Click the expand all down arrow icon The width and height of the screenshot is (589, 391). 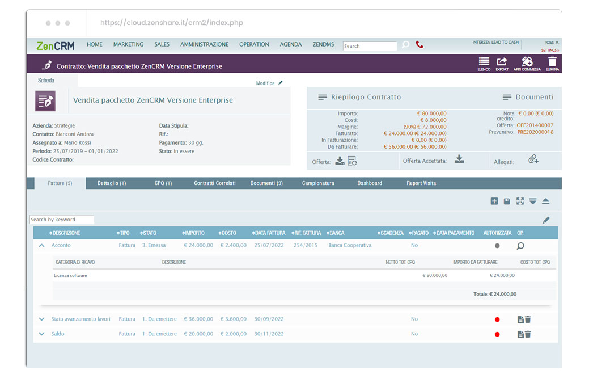click(533, 201)
